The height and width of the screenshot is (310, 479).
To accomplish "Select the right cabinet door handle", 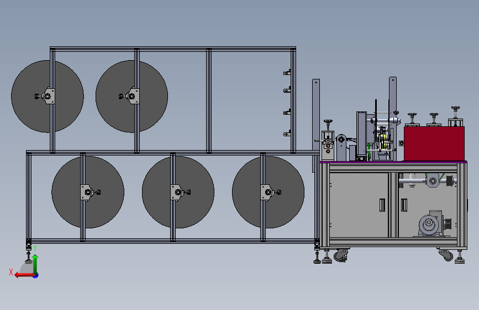I will coord(404,205).
